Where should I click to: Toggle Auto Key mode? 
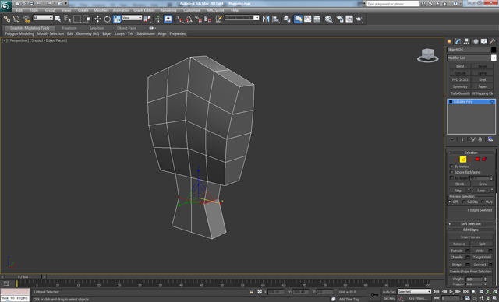pyautogui.click(x=389, y=292)
